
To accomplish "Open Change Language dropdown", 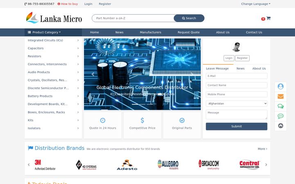I will pyautogui.click(x=256, y=4).
